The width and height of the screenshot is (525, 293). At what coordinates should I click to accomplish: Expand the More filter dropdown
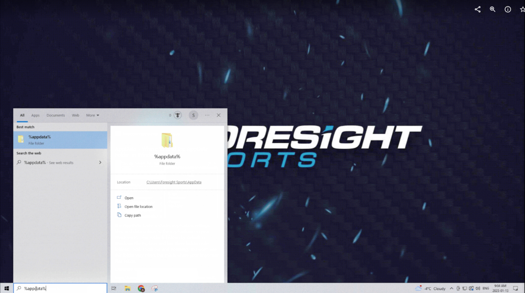(93, 115)
